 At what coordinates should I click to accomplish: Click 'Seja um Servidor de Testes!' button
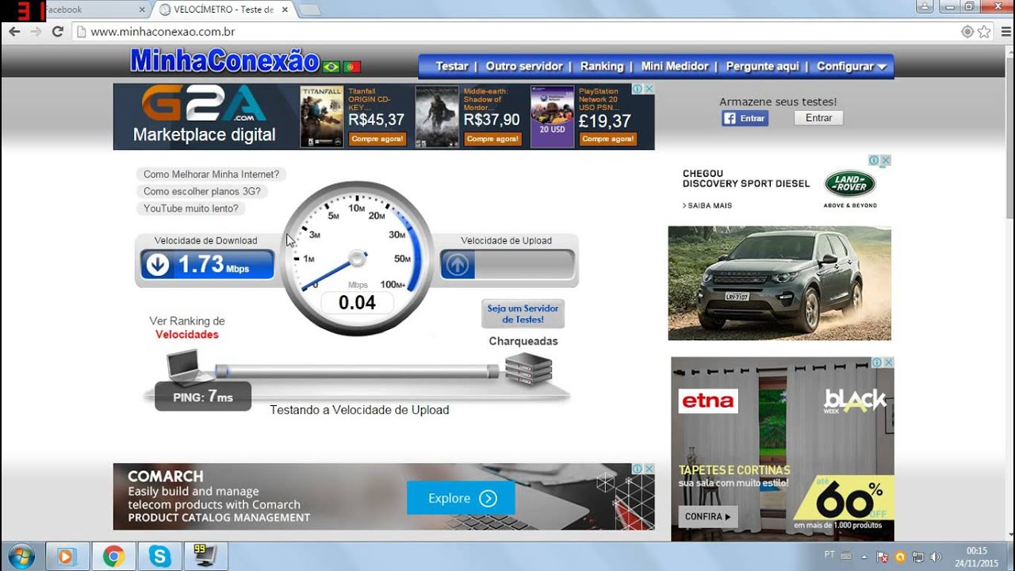pyautogui.click(x=523, y=314)
